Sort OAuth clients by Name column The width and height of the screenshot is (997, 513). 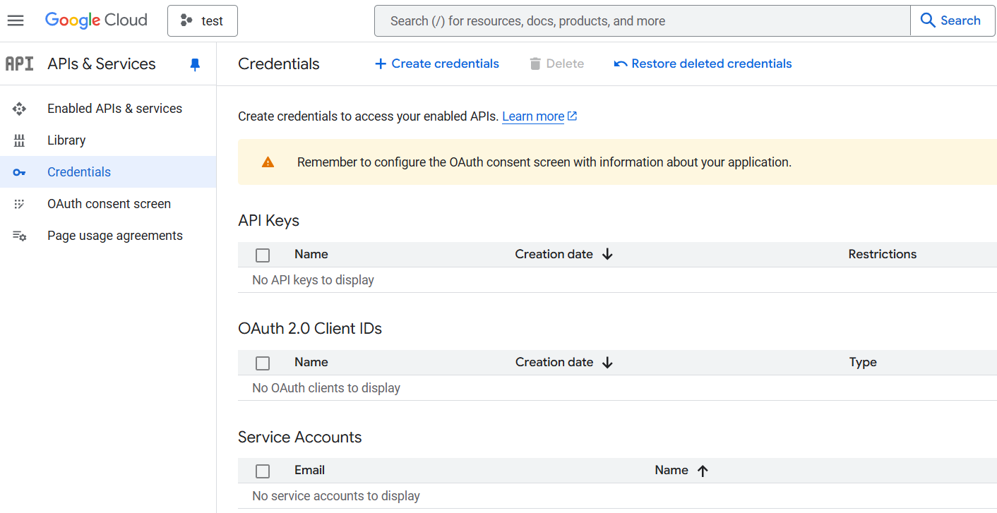[311, 362]
